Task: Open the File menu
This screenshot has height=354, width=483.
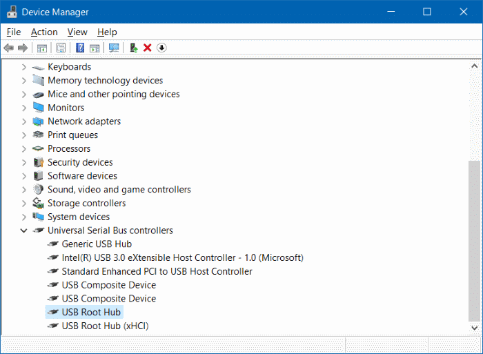Action: (14, 32)
